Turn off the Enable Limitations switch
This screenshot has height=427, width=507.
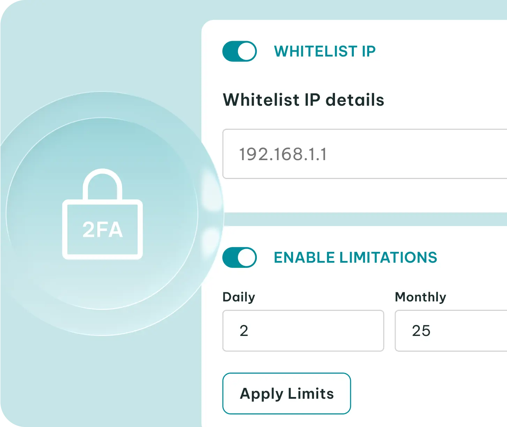point(239,257)
